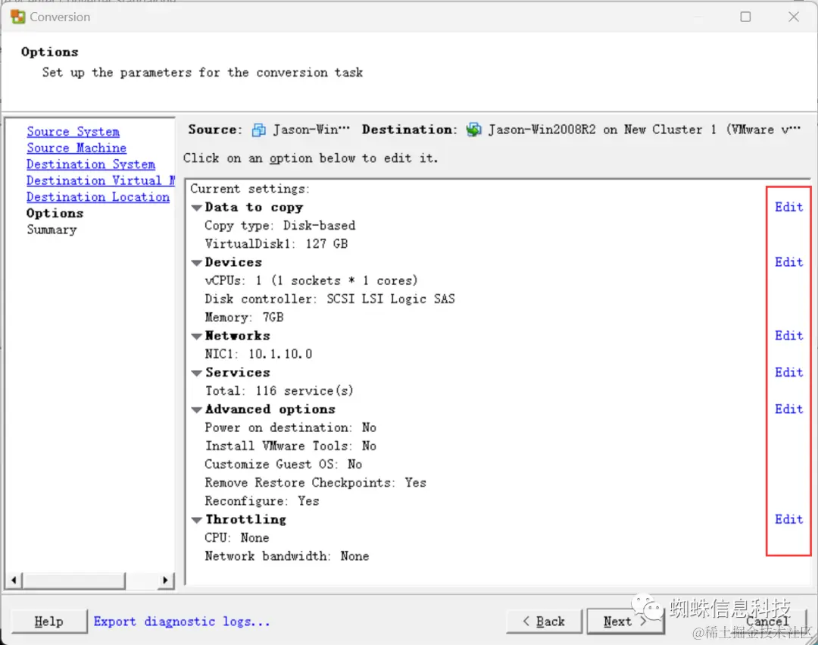This screenshot has height=645, width=818.
Task: Edit the Networks settings
Action: pyautogui.click(x=788, y=336)
